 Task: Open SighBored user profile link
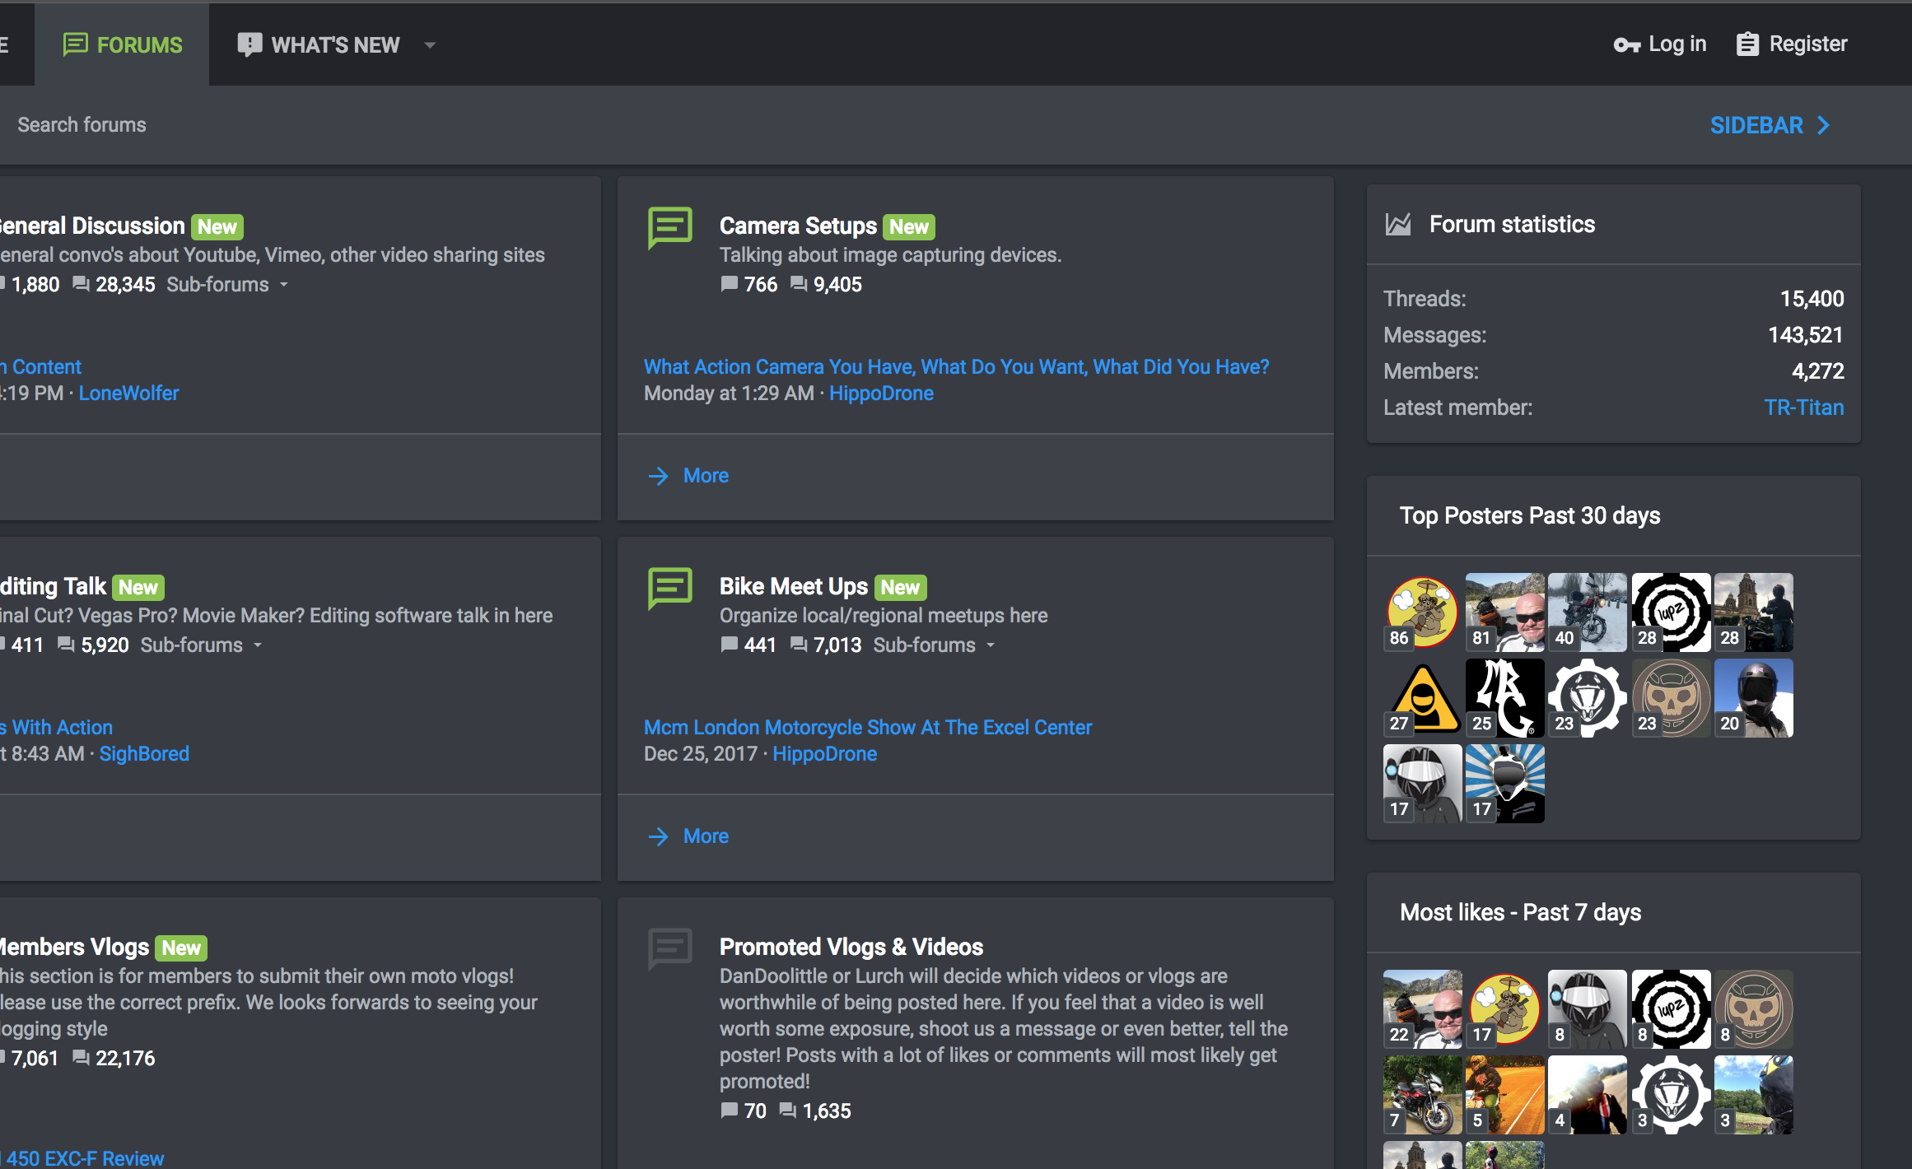pyautogui.click(x=144, y=754)
